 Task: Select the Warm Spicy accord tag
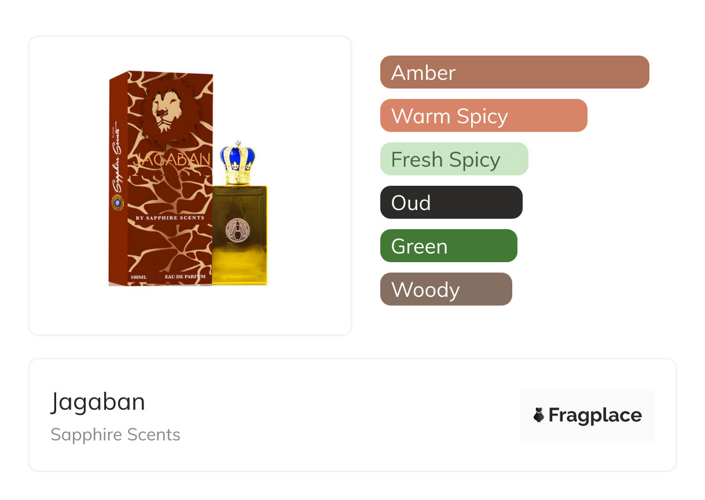pos(484,116)
